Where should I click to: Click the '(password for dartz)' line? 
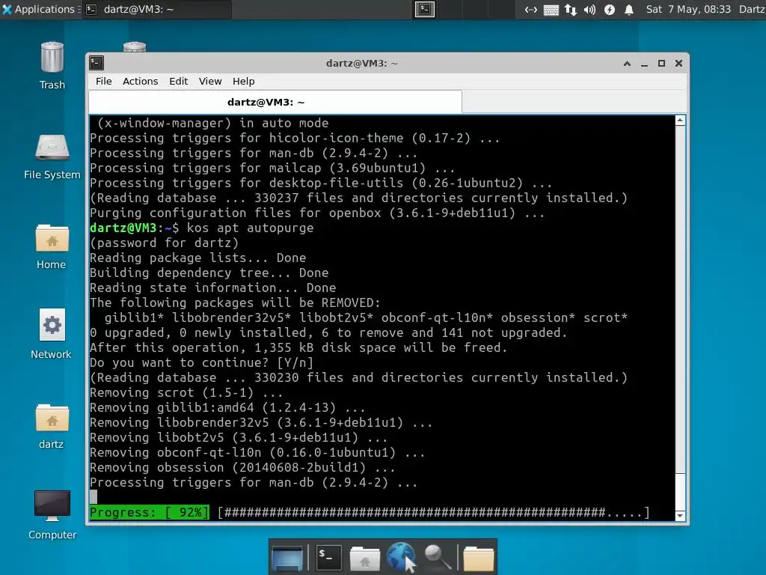click(165, 243)
